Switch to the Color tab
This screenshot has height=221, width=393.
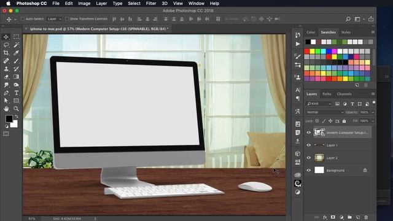click(x=311, y=33)
